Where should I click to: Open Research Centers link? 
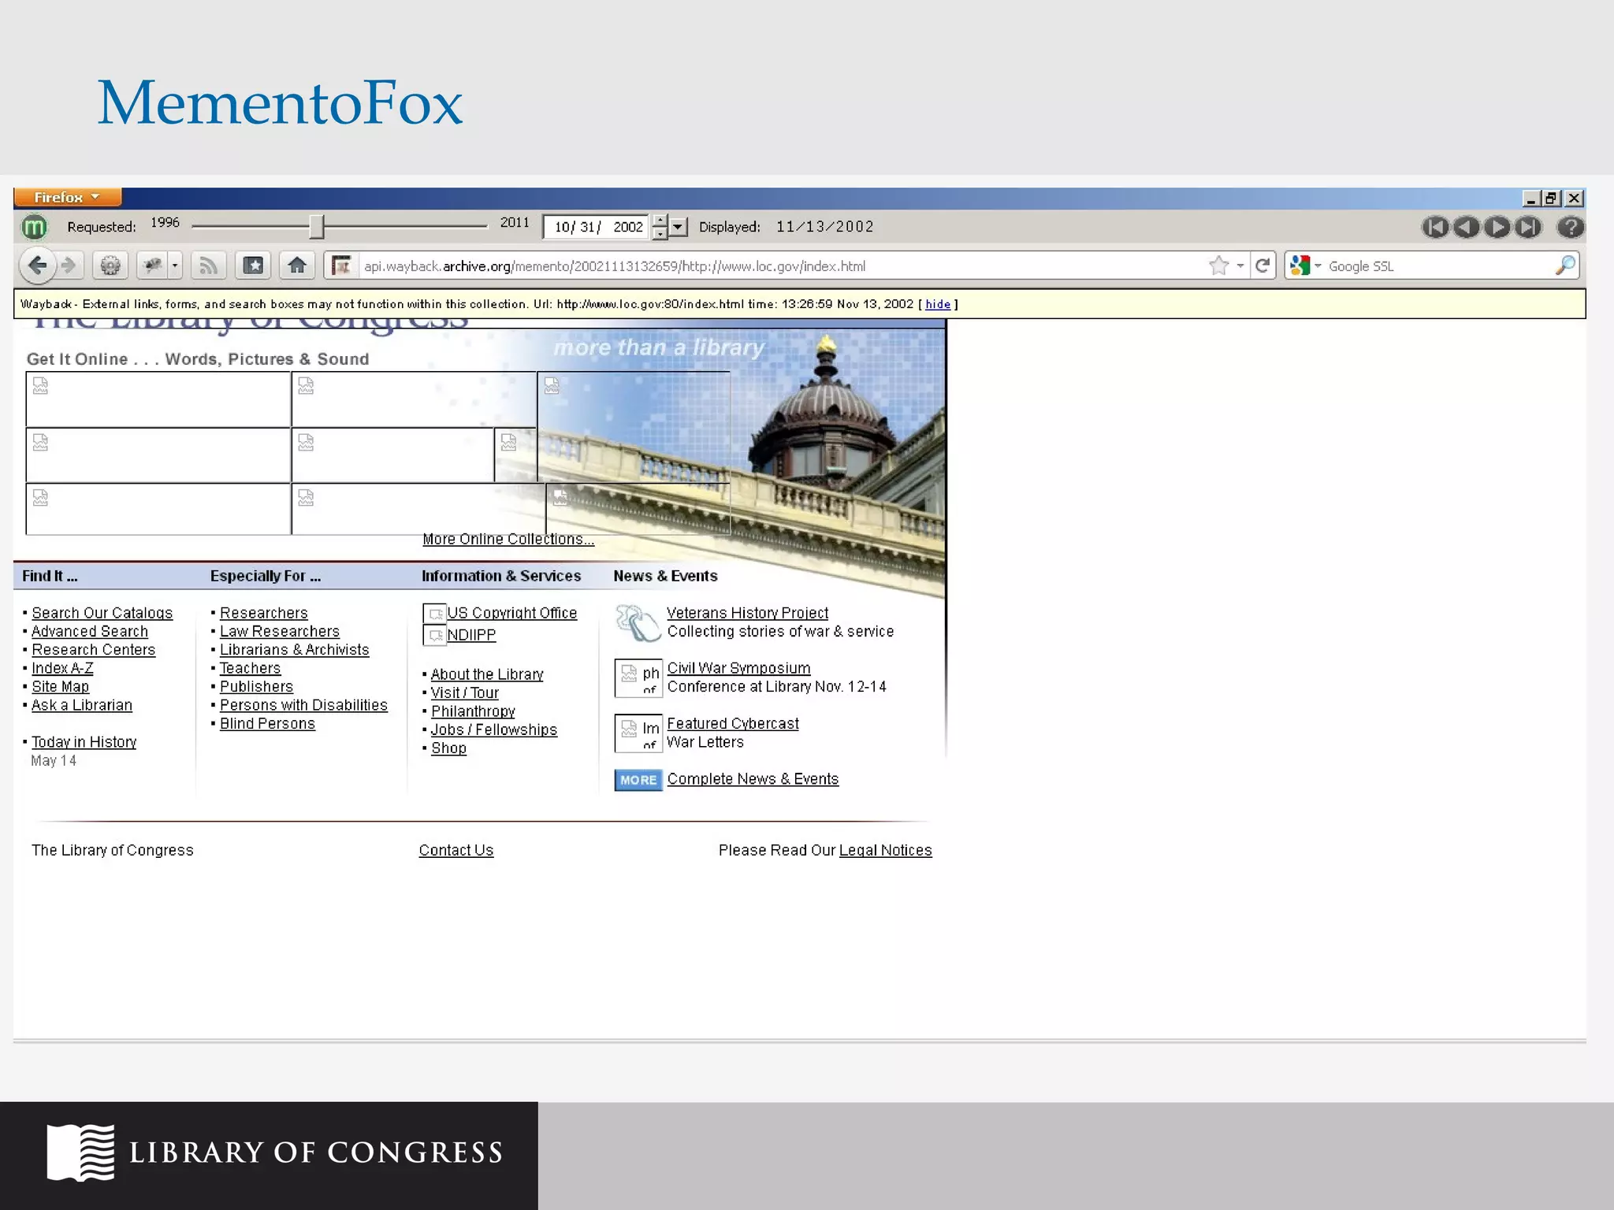pos(94,650)
